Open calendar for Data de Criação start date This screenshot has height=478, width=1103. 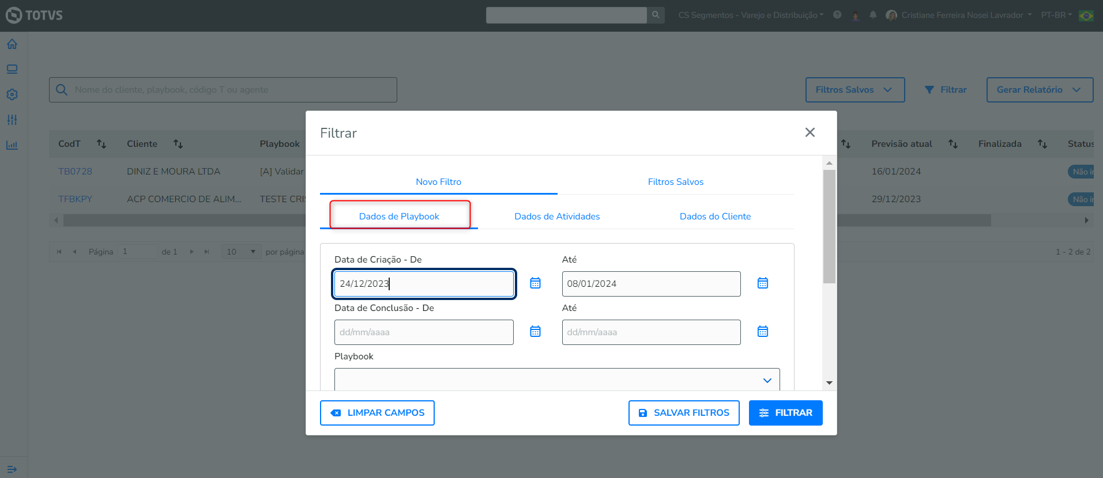tap(535, 283)
